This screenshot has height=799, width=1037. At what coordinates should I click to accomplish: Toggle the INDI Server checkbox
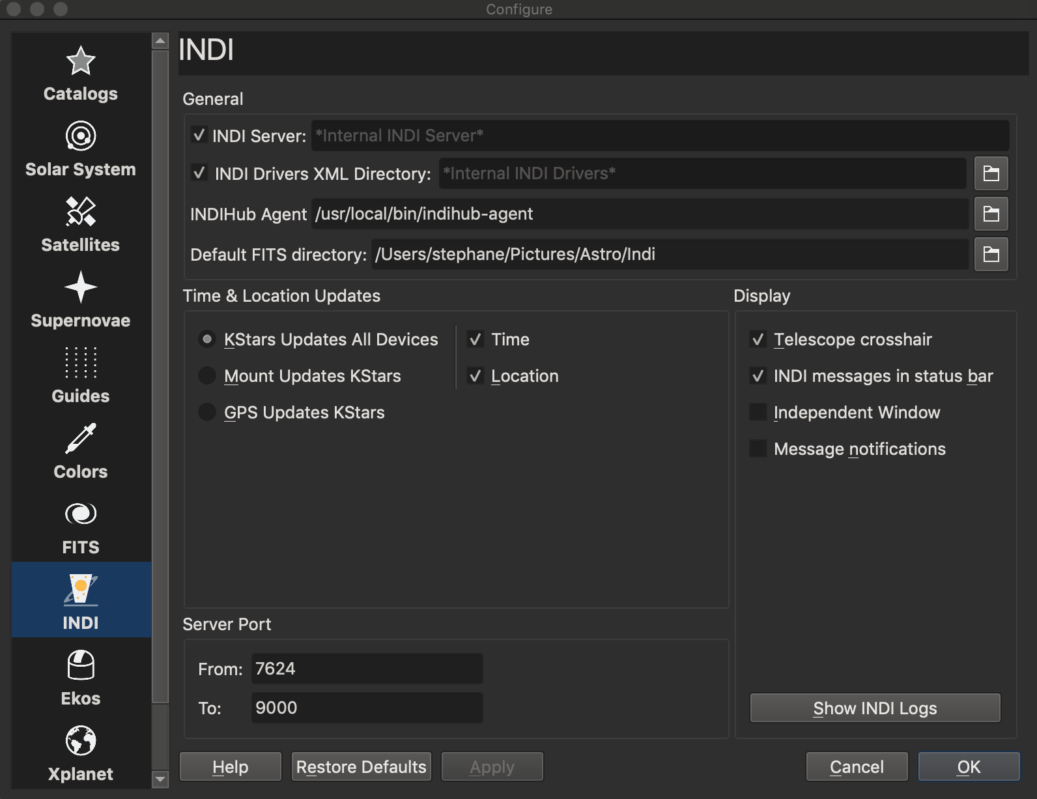click(x=199, y=135)
